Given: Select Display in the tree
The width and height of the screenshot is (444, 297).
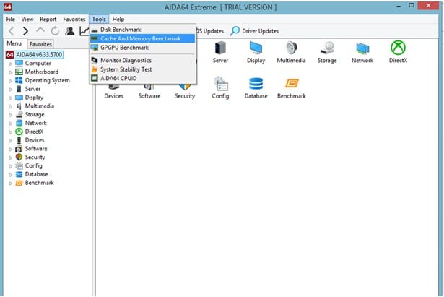Looking at the screenshot, I should point(34,98).
